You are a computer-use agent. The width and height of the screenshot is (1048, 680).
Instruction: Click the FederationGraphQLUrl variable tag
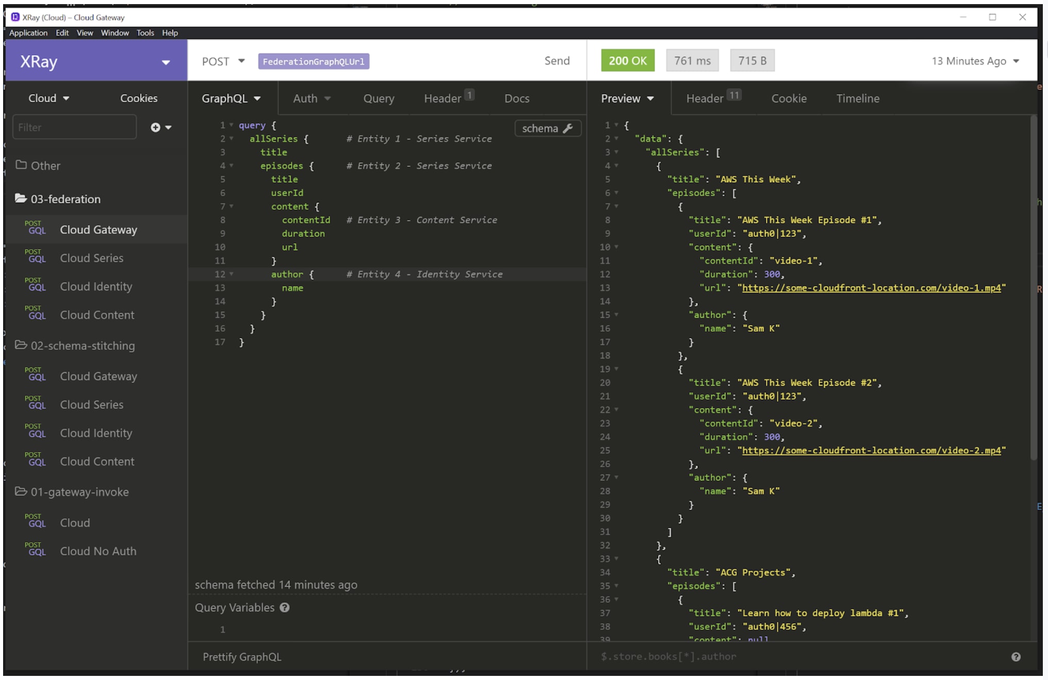pyautogui.click(x=314, y=61)
